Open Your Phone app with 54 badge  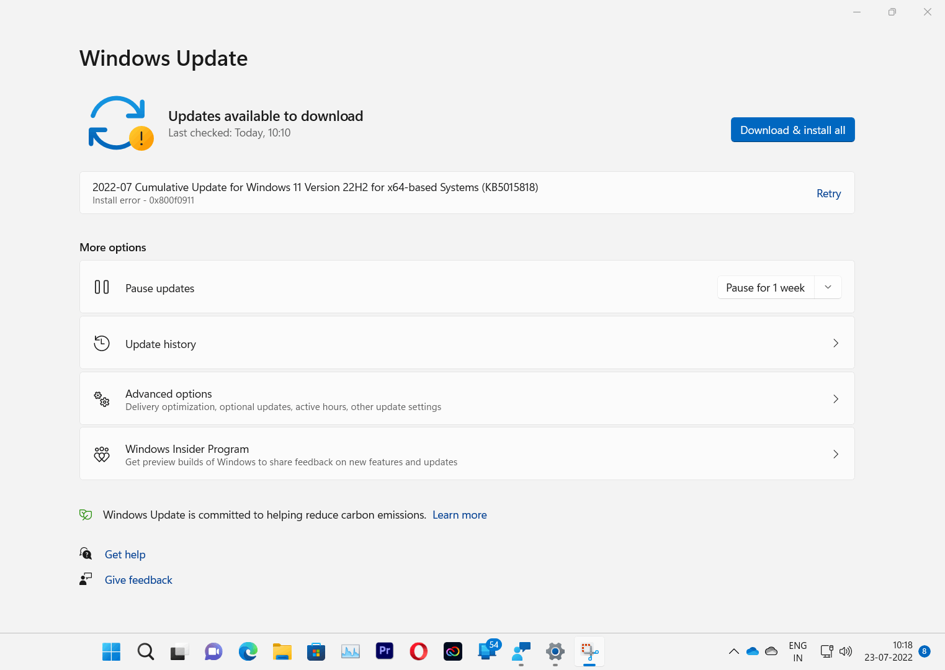pyautogui.click(x=488, y=650)
